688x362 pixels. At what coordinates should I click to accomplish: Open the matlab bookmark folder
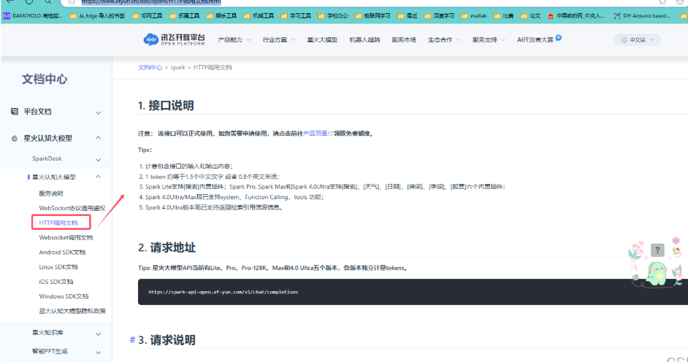coord(474,16)
